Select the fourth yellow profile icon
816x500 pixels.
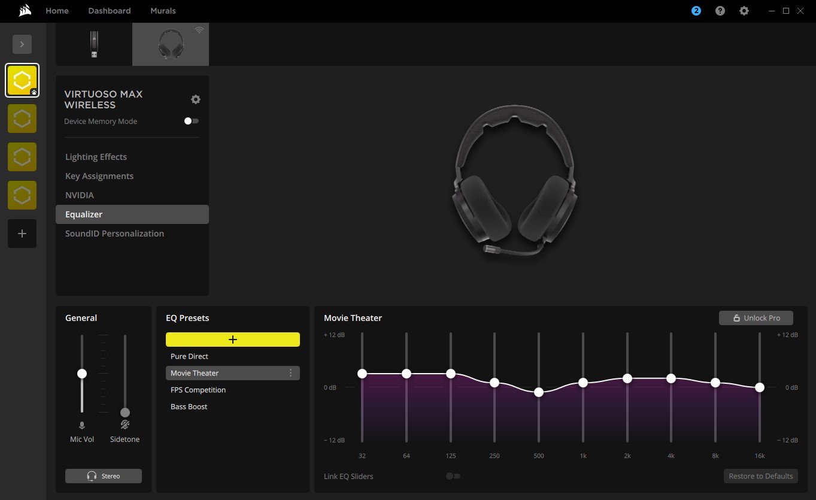click(x=22, y=195)
